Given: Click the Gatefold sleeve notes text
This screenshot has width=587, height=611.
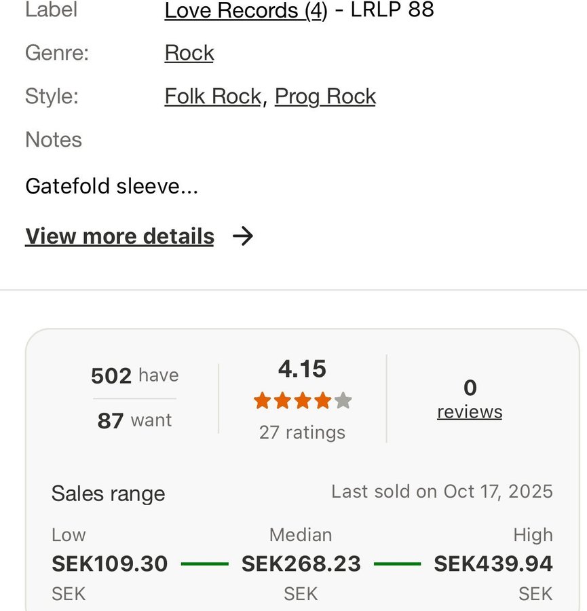Looking at the screenshot, I should coord(111,186).
